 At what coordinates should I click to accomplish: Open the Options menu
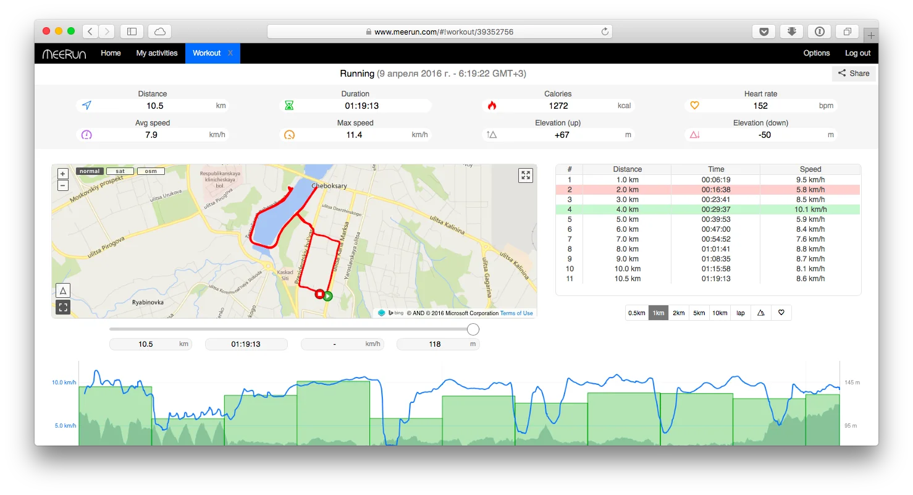tap(817, 53)
